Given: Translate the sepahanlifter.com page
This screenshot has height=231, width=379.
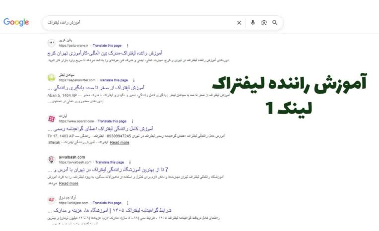Looking at the screenshot, I should (114, 80).
